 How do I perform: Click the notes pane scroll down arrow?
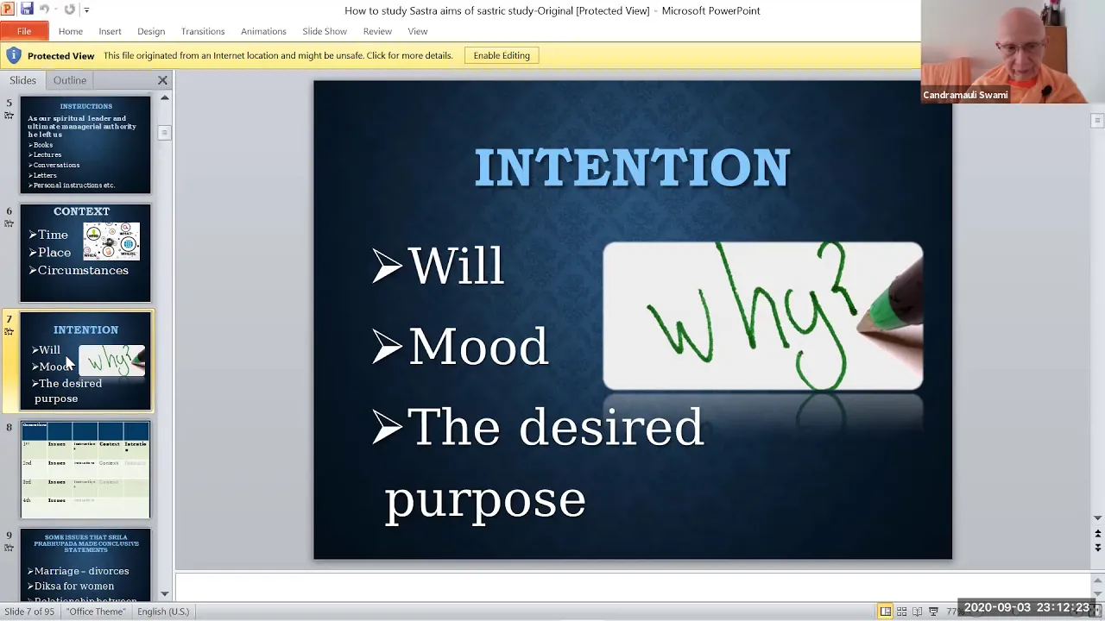point(1098,594)
